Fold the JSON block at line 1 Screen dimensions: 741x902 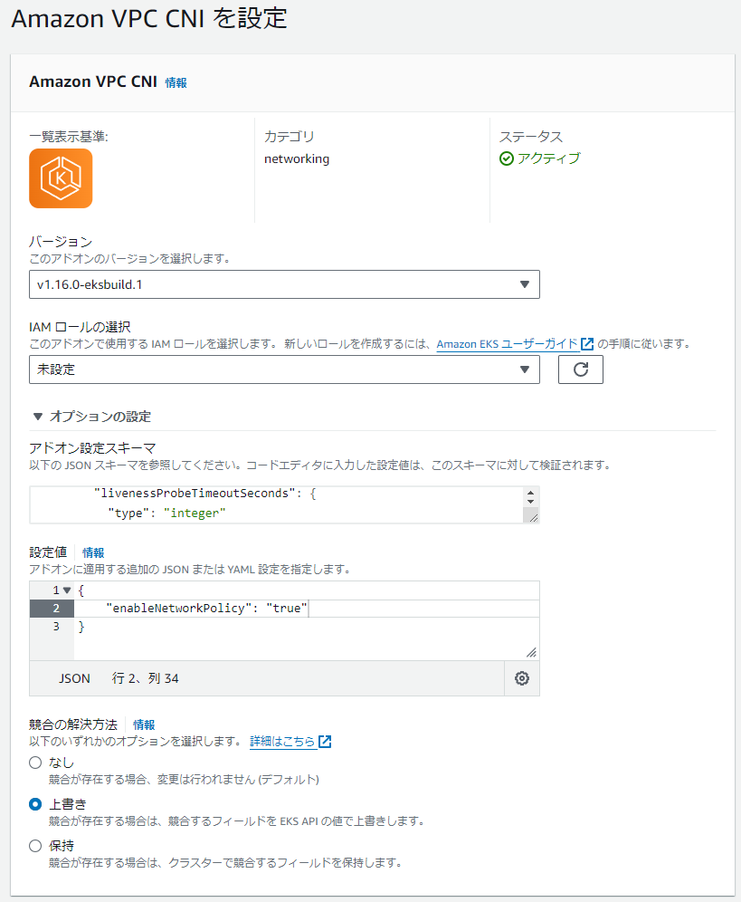pyautogui.click(x=66, y=590)
